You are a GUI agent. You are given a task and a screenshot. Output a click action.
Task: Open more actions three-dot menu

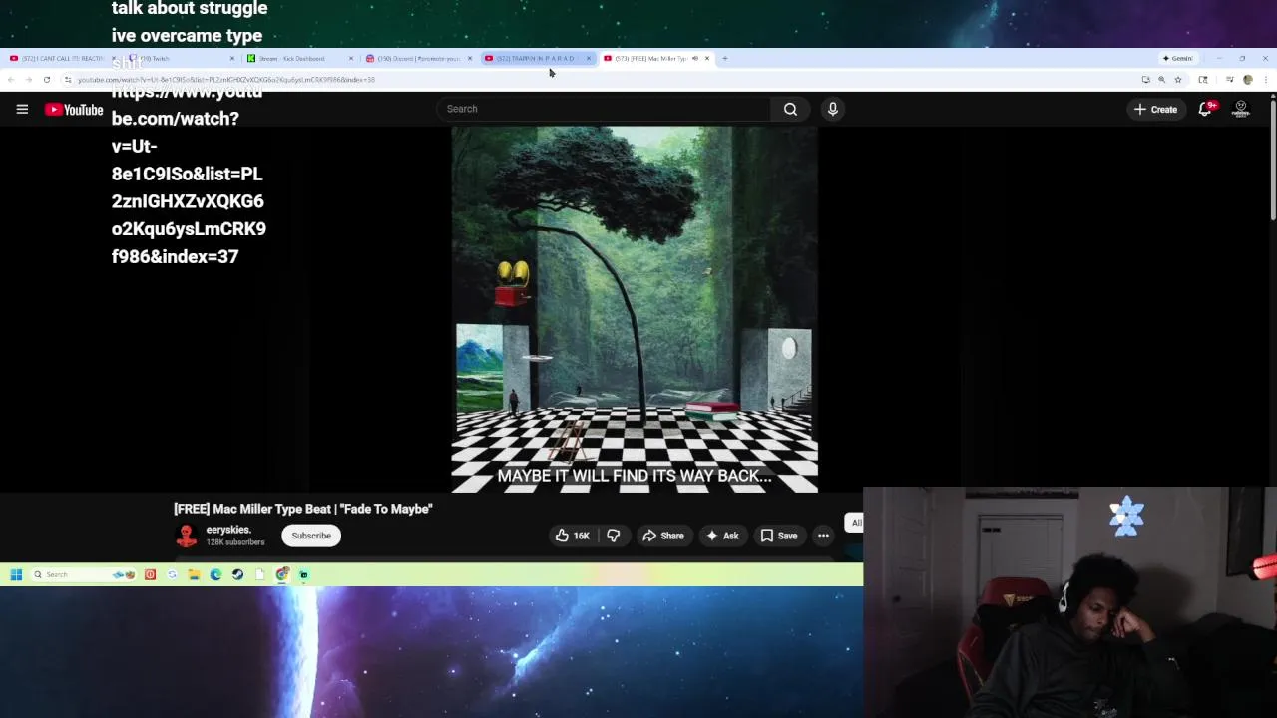tap(823, 536)
